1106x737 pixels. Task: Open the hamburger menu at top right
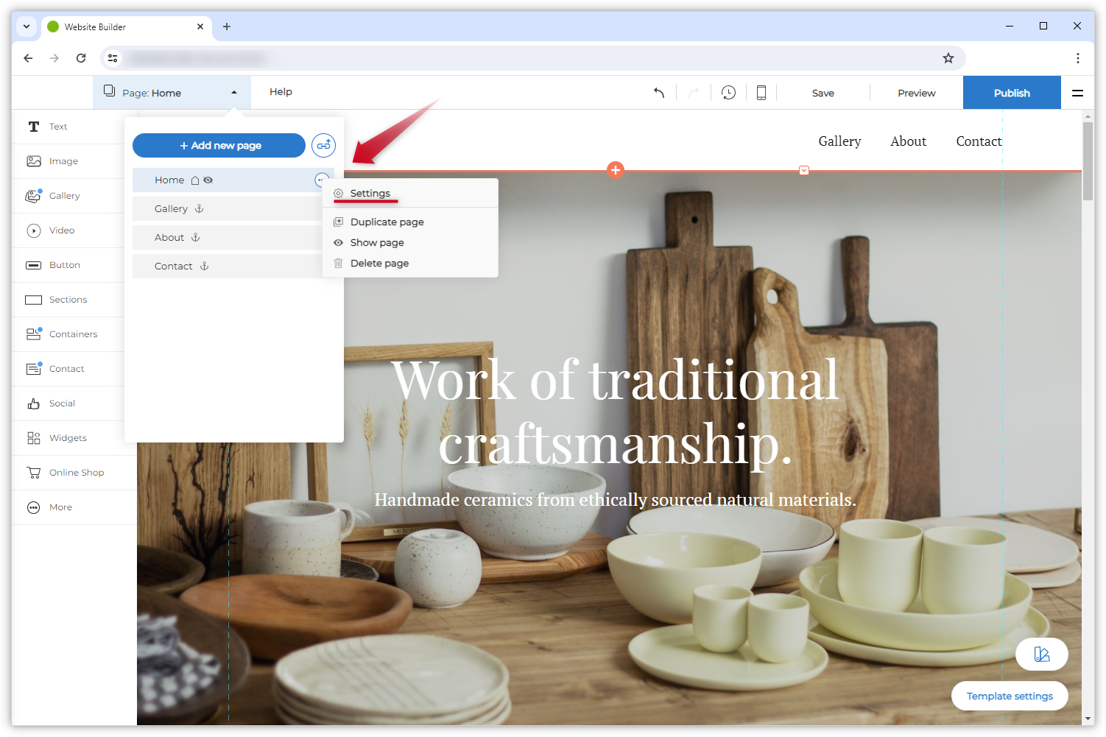click(x=1077, y=93)
